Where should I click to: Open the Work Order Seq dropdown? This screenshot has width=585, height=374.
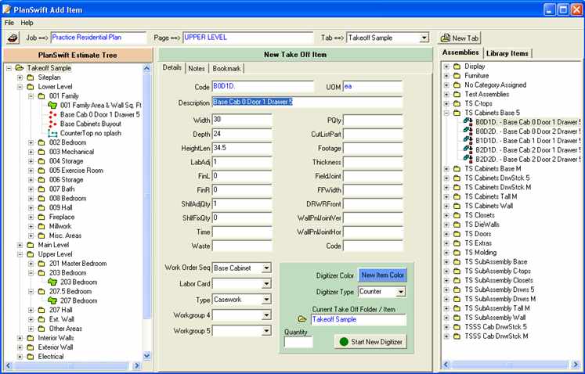[x=266, y=268]
